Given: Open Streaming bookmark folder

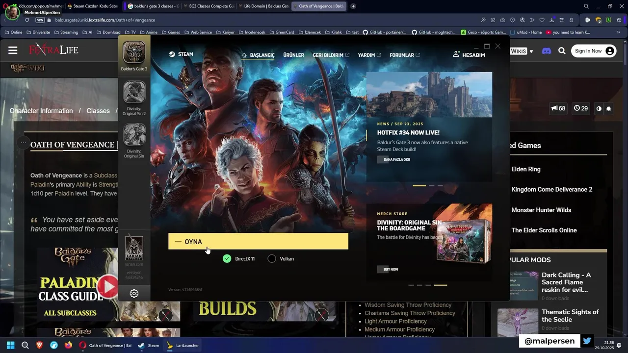Looking at the screenshot, I should [x=66, y=32].
